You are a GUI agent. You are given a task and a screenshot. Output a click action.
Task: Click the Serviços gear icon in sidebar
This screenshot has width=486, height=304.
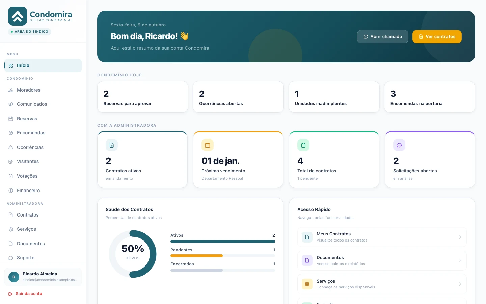(11, 229)
